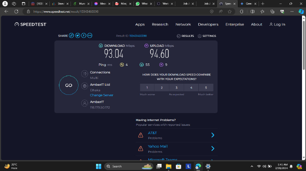Share result on Facebook

point(84,36)
